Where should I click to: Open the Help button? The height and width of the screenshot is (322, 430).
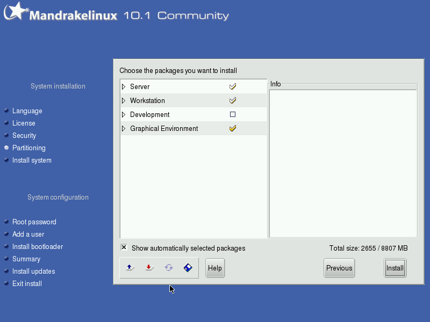215,268
